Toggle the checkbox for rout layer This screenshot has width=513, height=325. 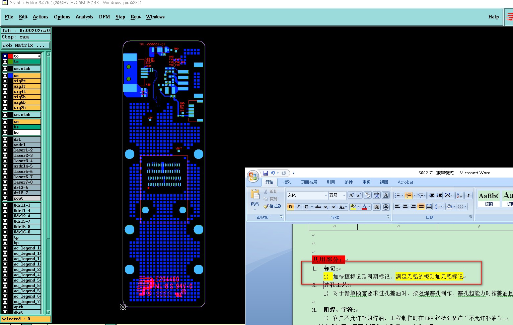click(5, 198)
